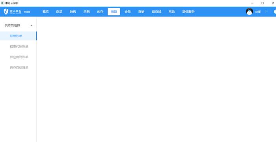
Task: Select the 结算 tab
Action: (114, 11)
